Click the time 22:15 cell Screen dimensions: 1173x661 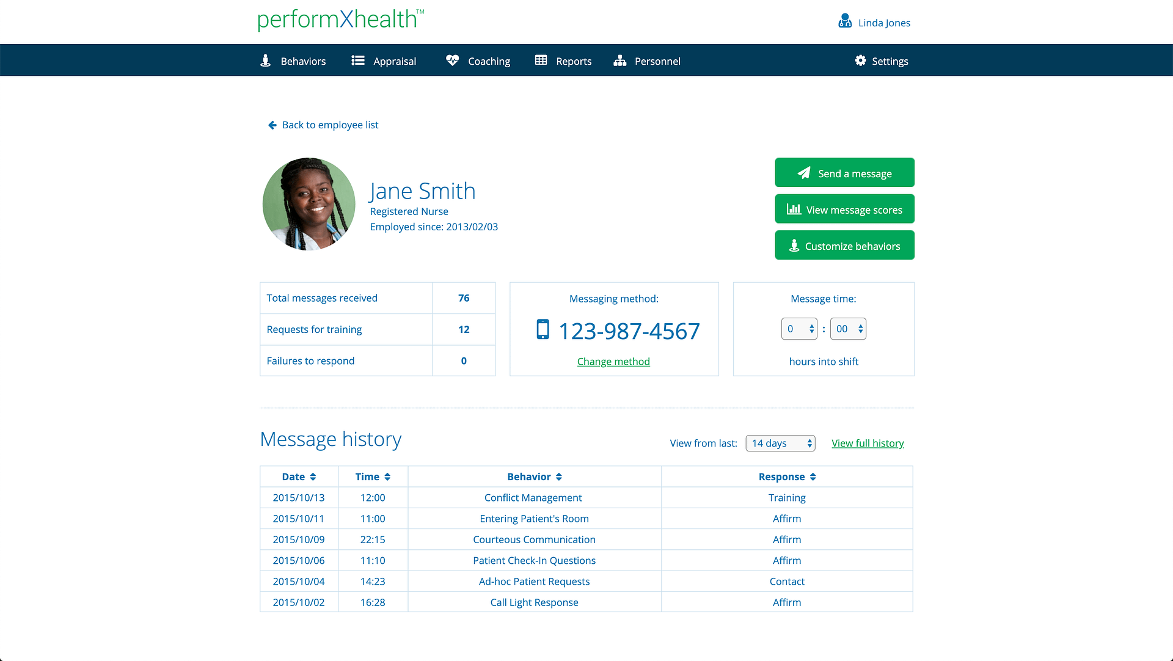click(373, 539)
